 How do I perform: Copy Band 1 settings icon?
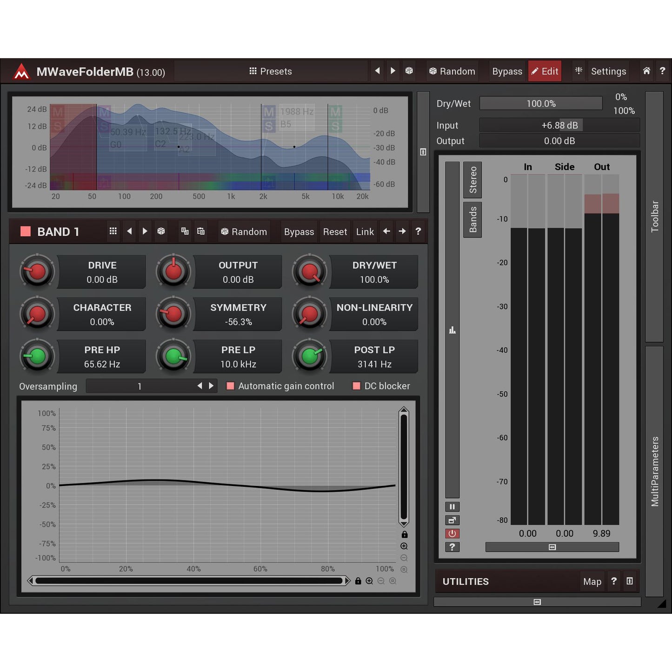[x=185, y=232]
